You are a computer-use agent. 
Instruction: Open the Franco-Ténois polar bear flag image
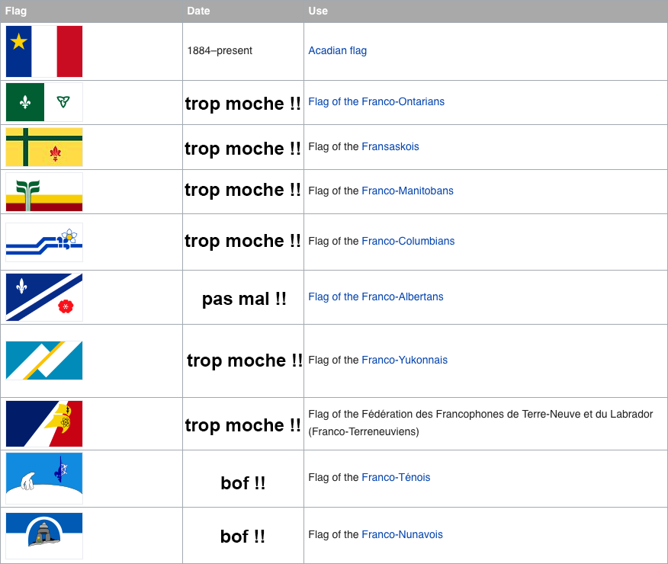point(44,479)
